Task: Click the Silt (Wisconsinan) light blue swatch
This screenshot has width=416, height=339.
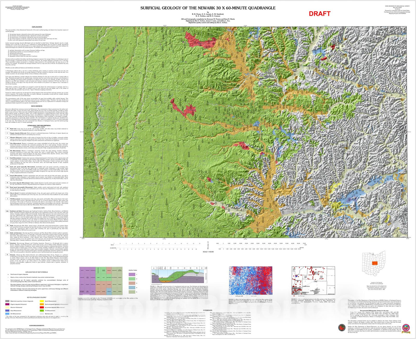Action: 7,314
